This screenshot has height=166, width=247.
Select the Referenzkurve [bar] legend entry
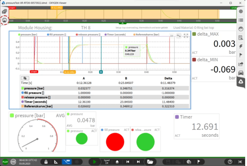pyautogui.click(x=147, y=35)
